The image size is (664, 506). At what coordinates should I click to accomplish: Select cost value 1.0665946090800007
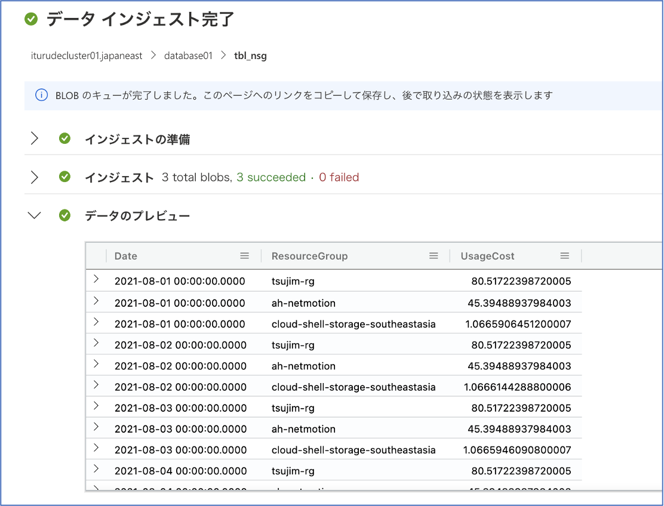click(517, 450)
